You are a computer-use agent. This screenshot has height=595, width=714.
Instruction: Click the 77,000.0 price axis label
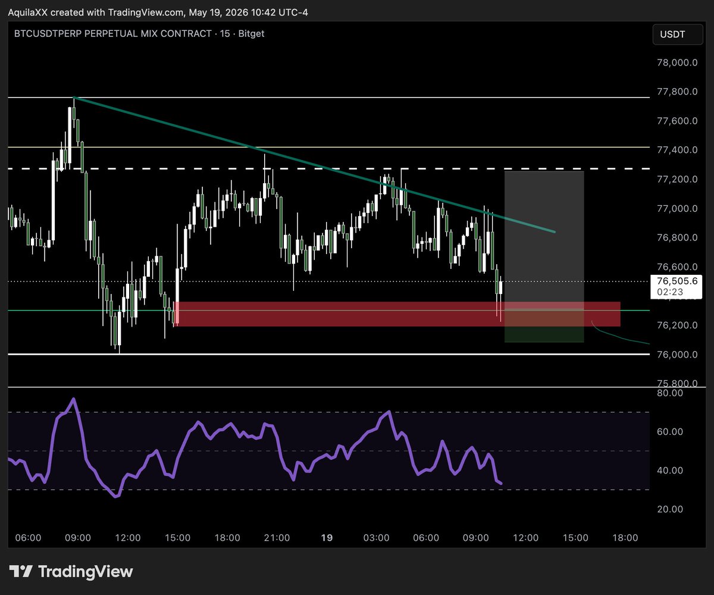point(677,208)
